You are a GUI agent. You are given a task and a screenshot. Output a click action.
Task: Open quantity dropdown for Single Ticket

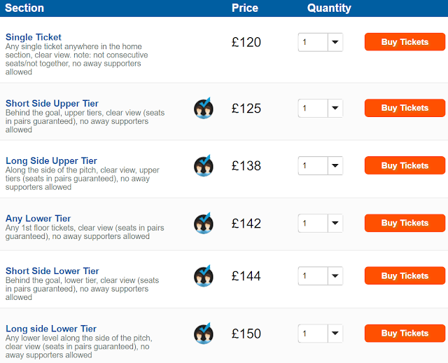coord(321,42)
